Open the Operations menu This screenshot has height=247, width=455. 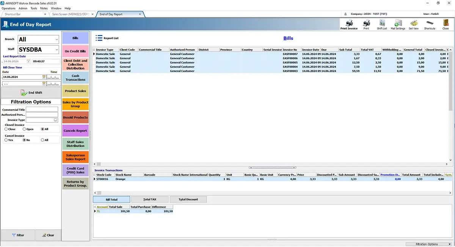[8, 8]
